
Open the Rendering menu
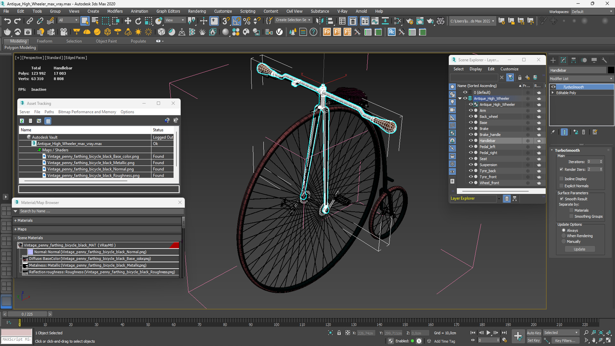[x=197, y=11]
